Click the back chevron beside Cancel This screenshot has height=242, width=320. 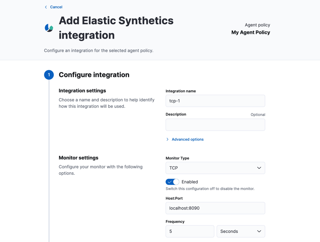[46, 7]
